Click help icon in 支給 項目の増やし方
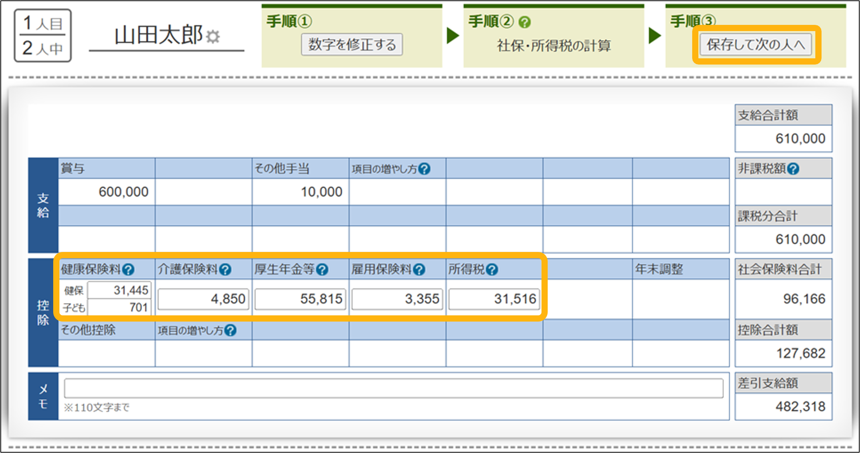The image size is (860, 453). pyautogui.click(x=424, y=169)
